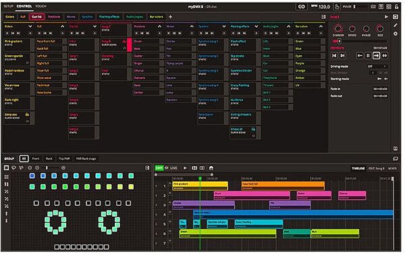Expand the Bar colors group chevron

(x=321, y=26)
